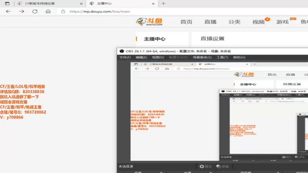Screen dimensions: 308x173
Task: Click the lock site-info icon
Action: pos(63,12)
